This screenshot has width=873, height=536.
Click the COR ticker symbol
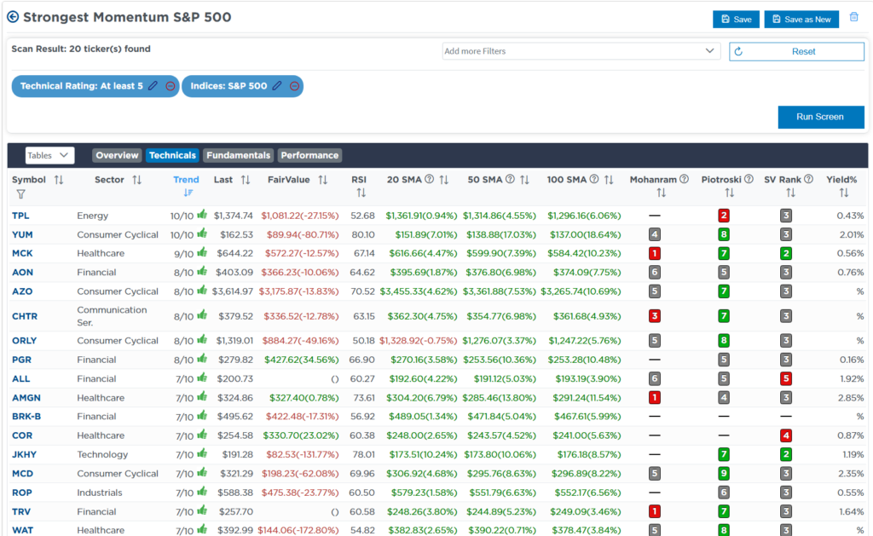[22, 435]
